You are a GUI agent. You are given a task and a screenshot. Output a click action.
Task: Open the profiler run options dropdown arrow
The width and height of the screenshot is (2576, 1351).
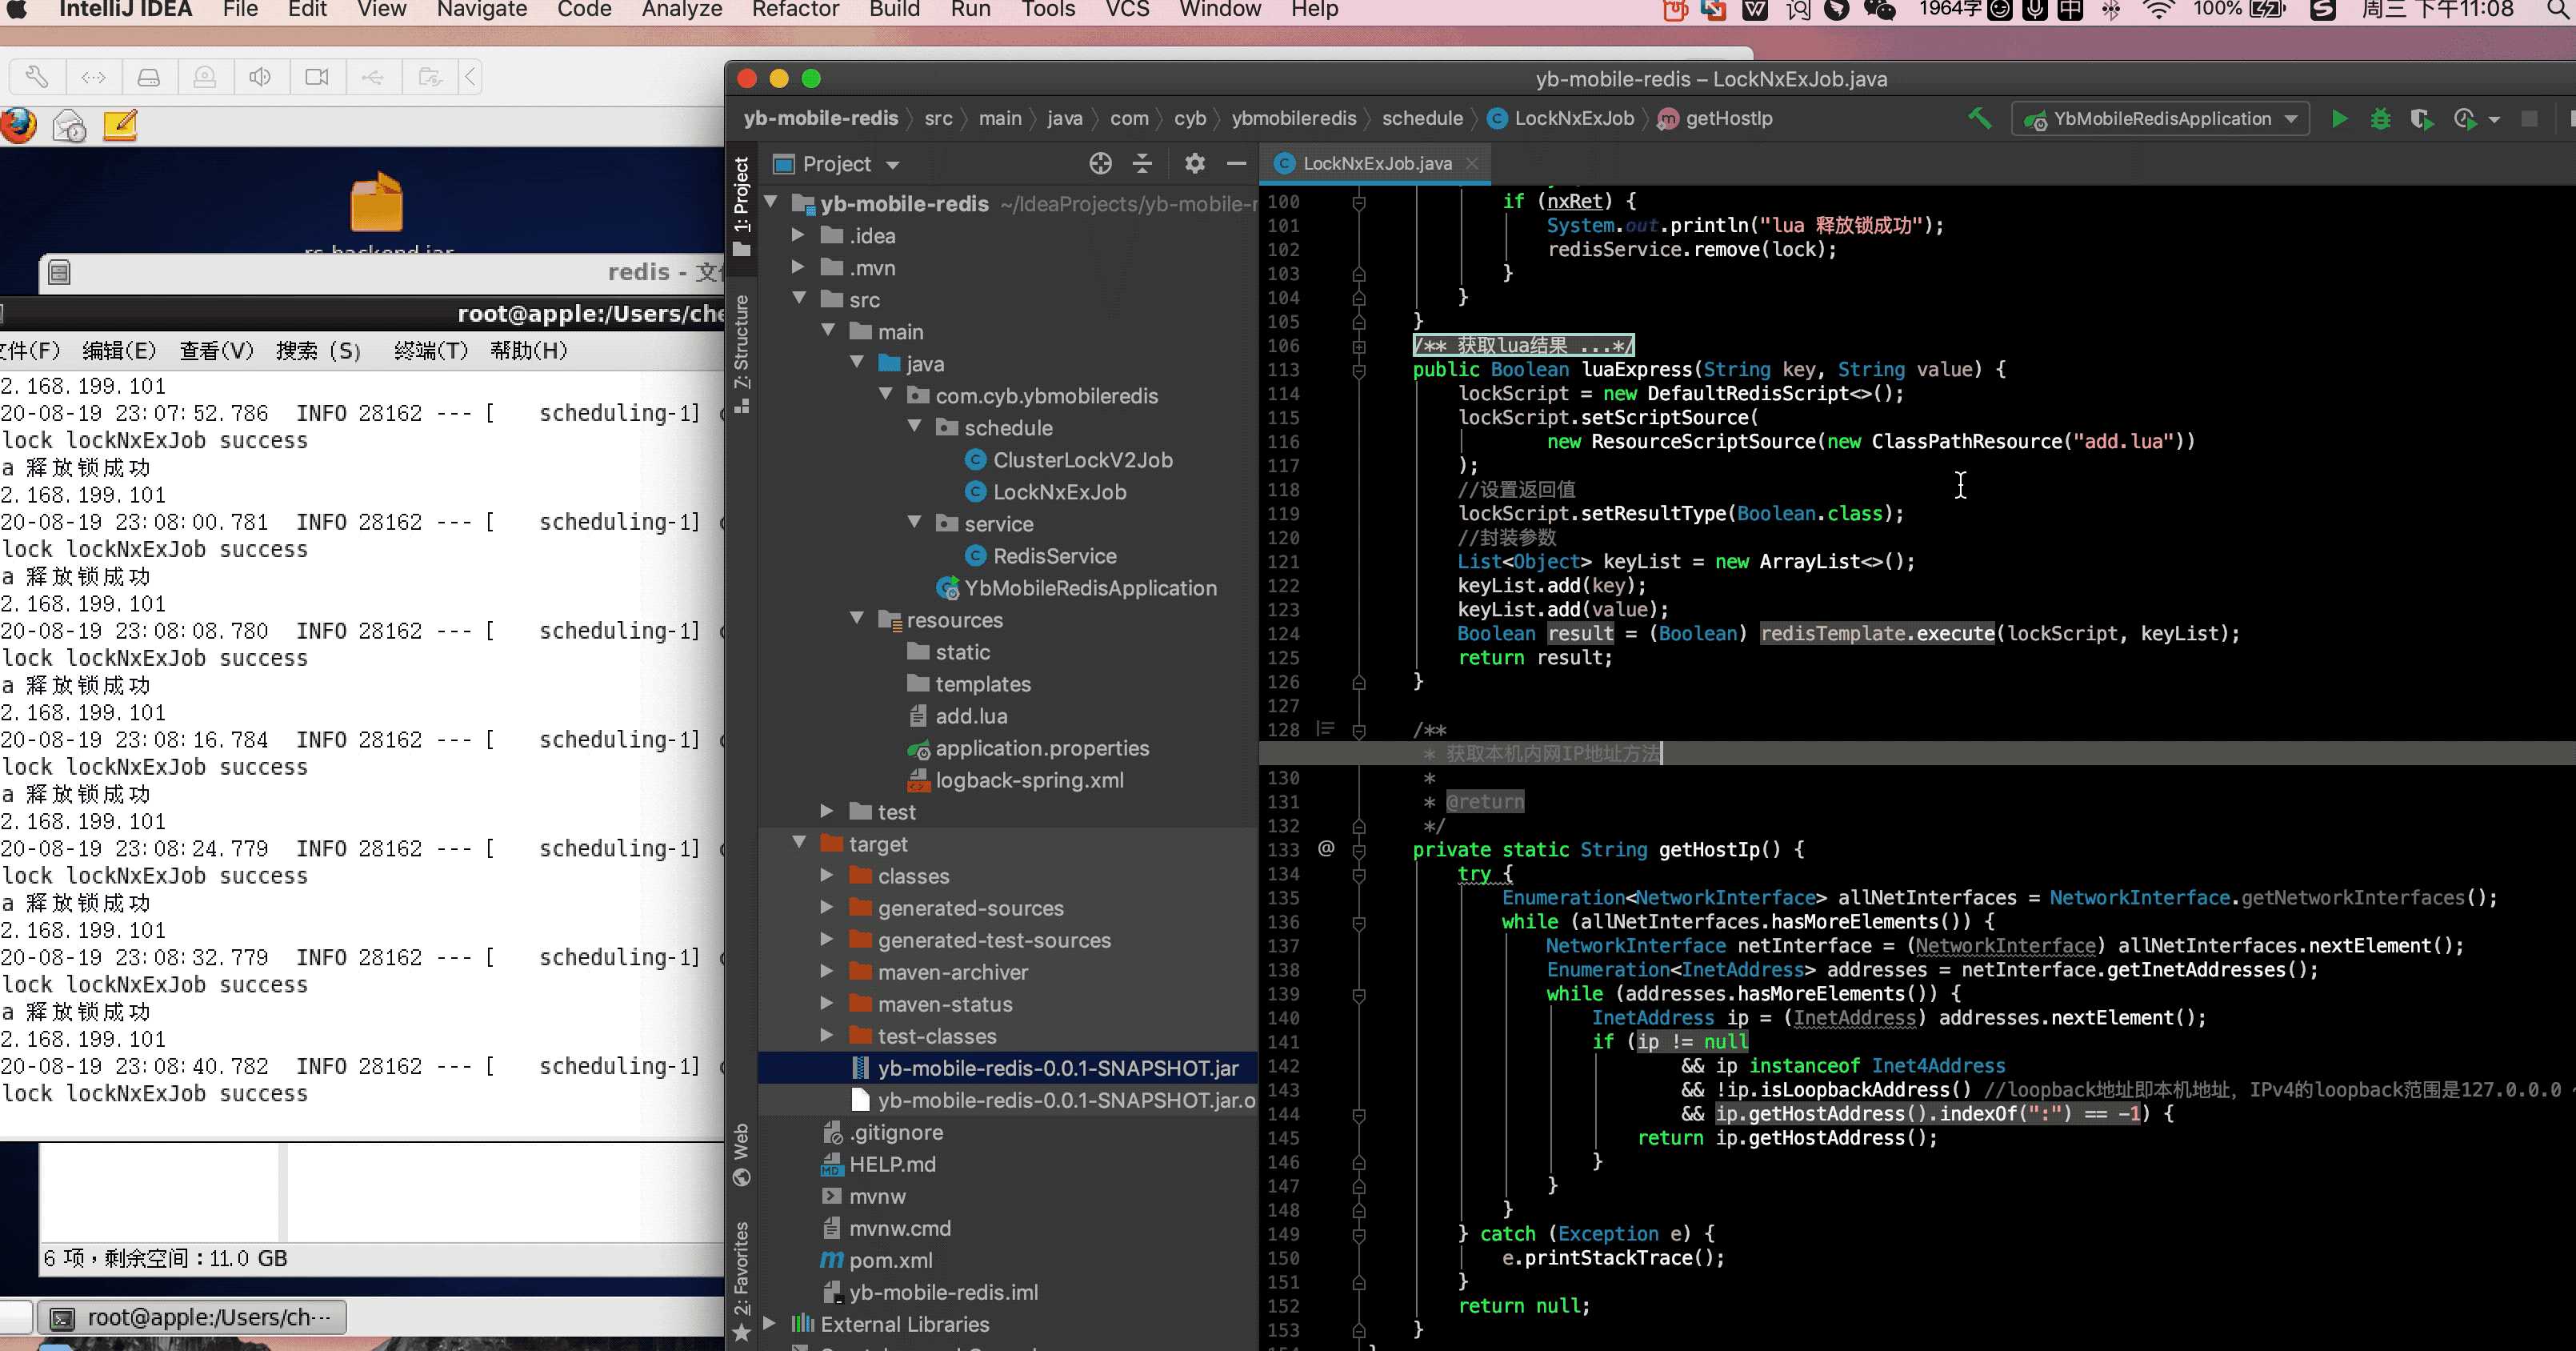[2493, 120]
